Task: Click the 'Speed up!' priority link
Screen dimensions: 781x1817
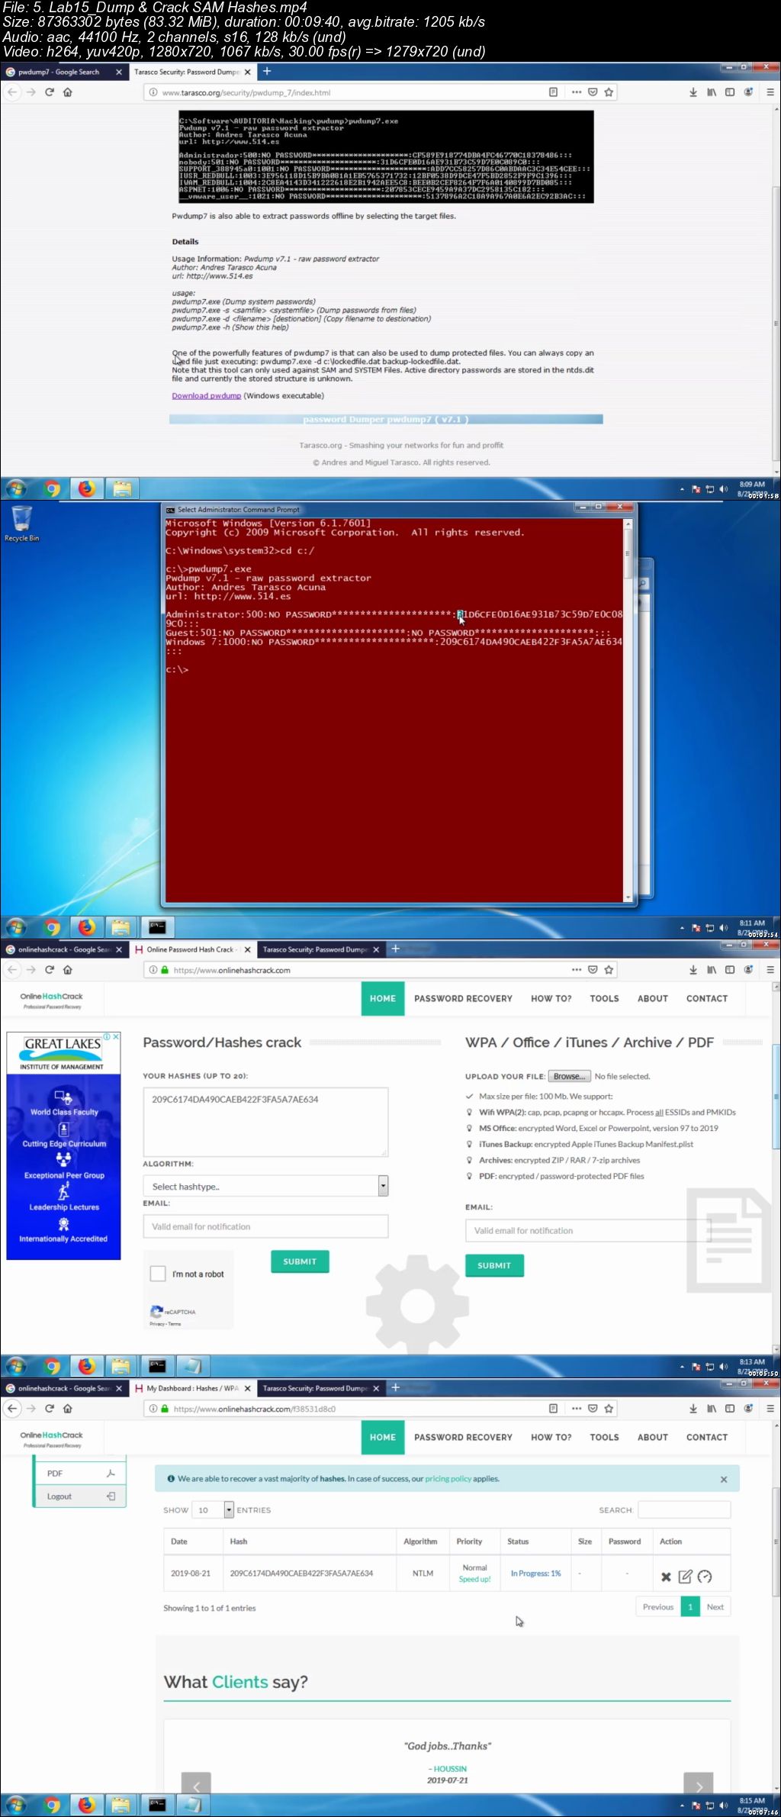Action: pyautogui.click(x=474, y=1580)
